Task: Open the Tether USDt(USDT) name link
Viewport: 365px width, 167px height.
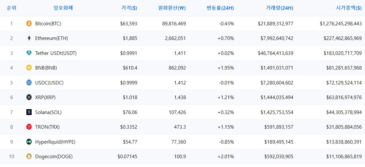Action: [x=56, y=53]
